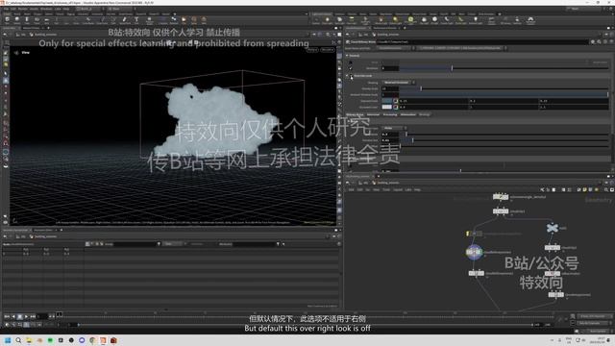Open the No cam viewport menu
Image resolution: width=615 pixels, height=346 pixels.
coord(327,50)
